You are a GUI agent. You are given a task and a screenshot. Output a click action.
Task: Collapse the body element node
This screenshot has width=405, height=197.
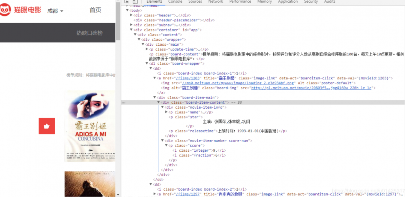127,10
